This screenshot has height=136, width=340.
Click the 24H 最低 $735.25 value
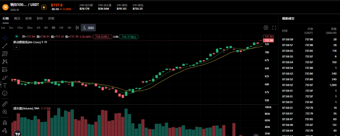138,9
